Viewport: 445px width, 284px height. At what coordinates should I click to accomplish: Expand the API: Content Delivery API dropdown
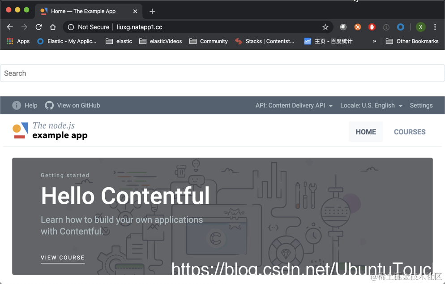point(294,105)
